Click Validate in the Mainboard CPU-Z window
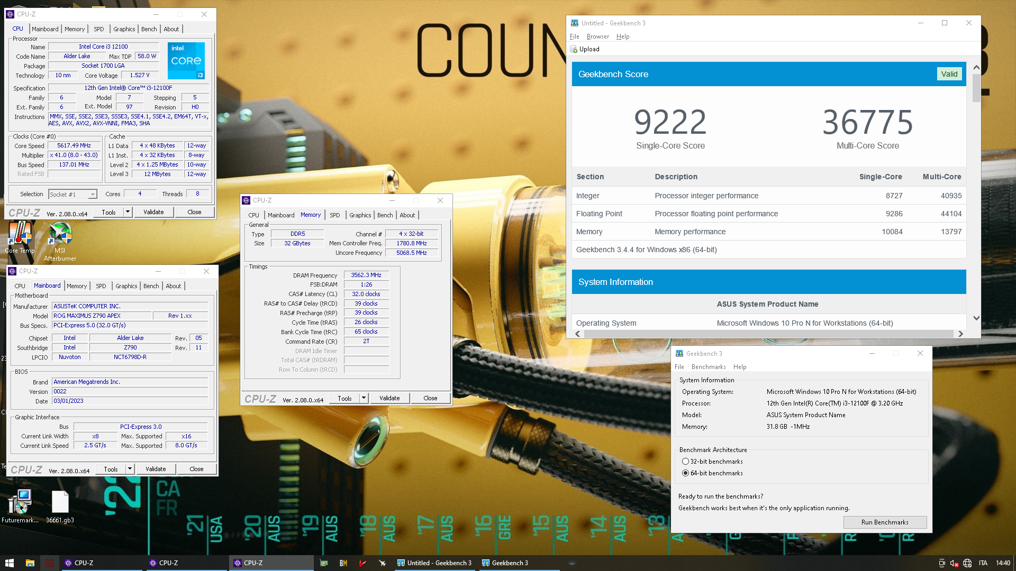1016x571 pixels. click(x=156, y=469)
